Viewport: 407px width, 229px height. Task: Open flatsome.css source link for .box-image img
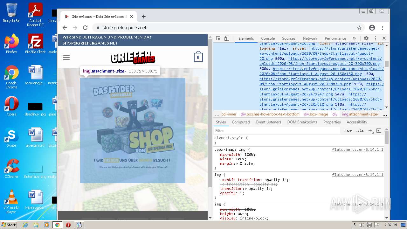[358, 149]
